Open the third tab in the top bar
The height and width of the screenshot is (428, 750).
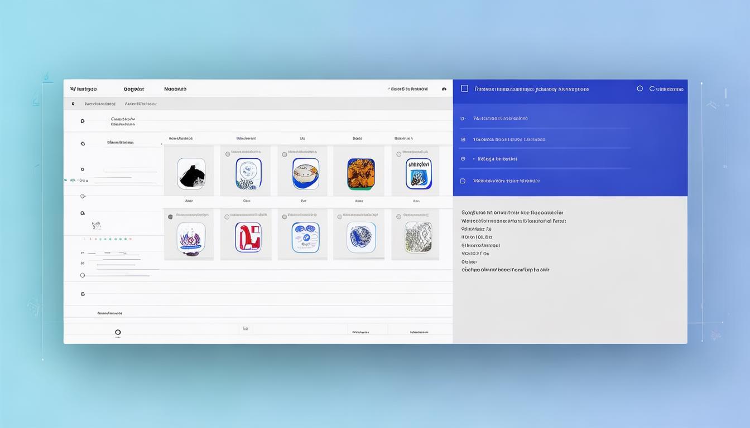click(175, 89)
